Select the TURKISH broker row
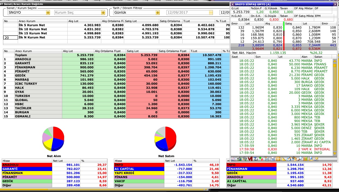 (x=117, y=96)
